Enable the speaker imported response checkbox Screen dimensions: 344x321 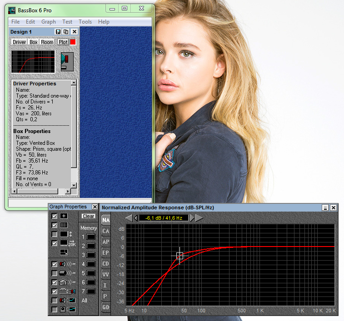click(x=55, y=301)
